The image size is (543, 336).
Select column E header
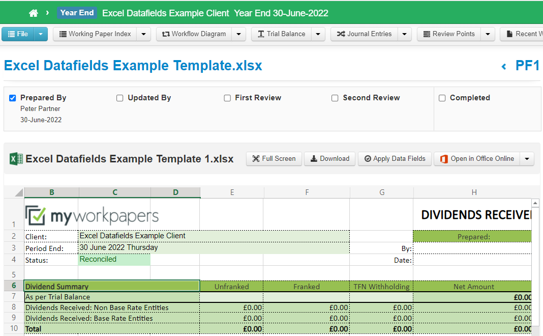click(232, 192)
